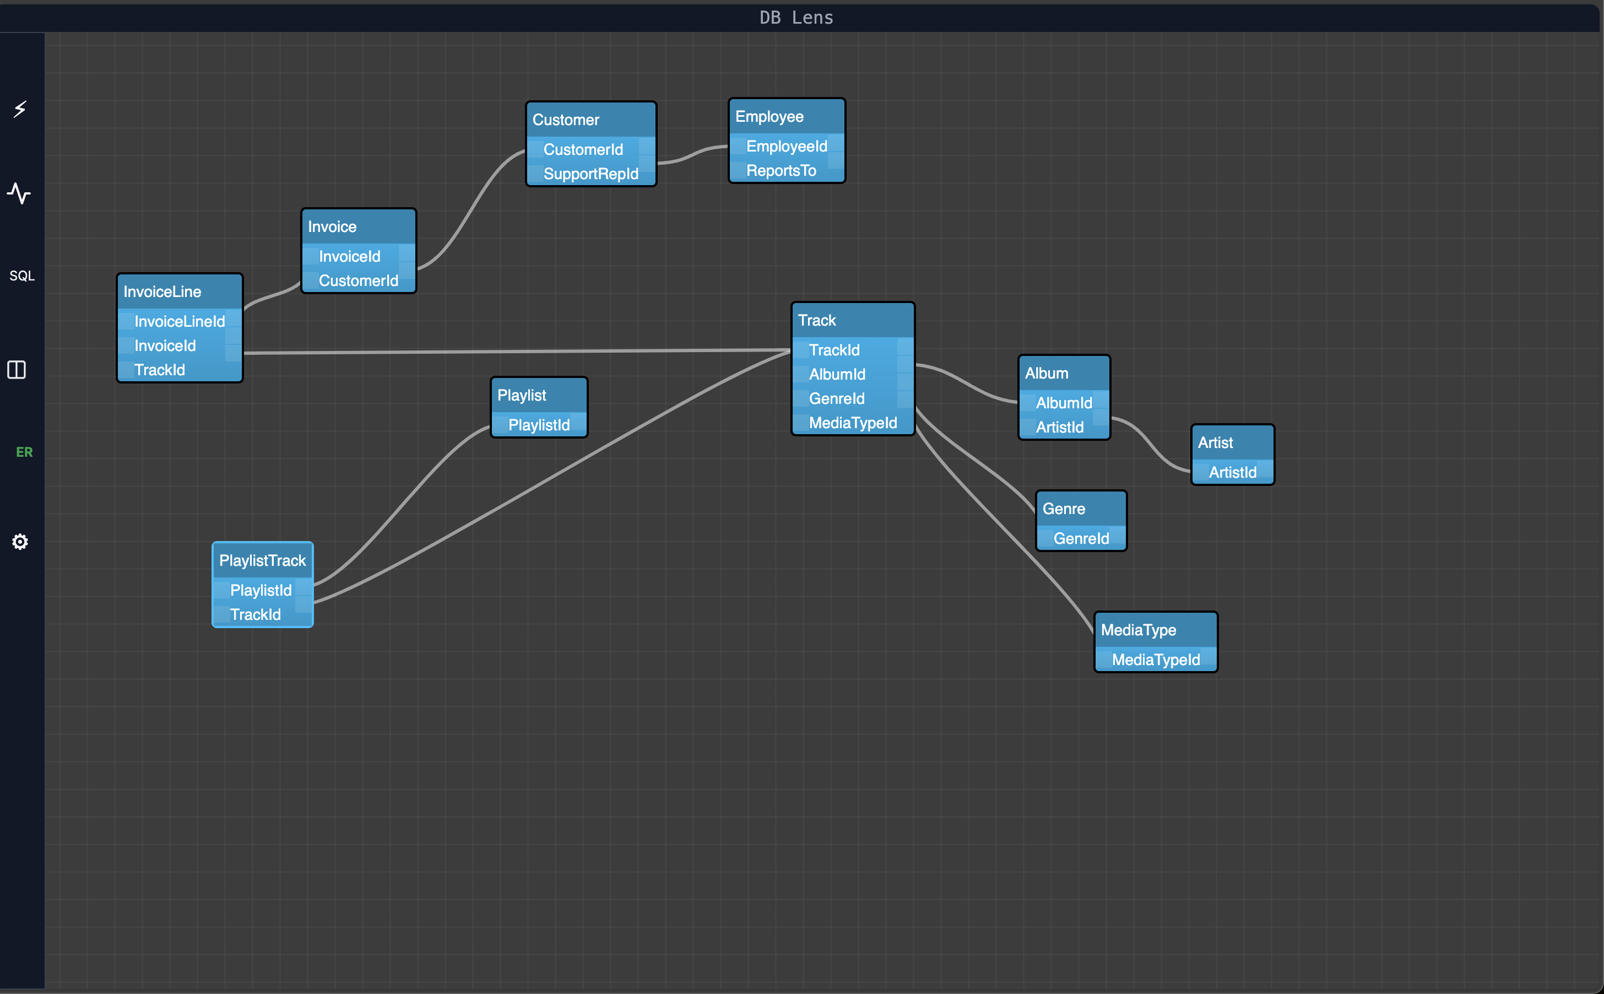Select the Genre table header
Viewport: 1604px width, 994px height.
coord(1081,509)
